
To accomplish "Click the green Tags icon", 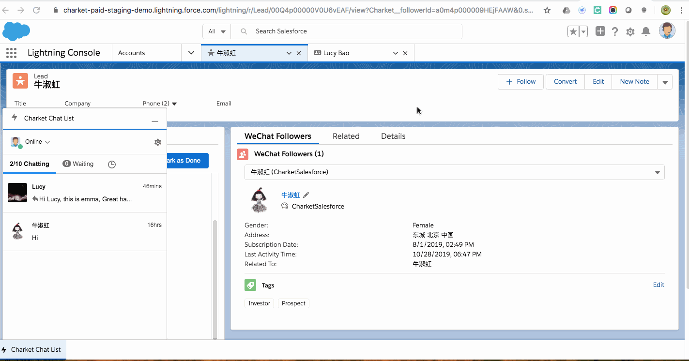I will tap(250, 285).
